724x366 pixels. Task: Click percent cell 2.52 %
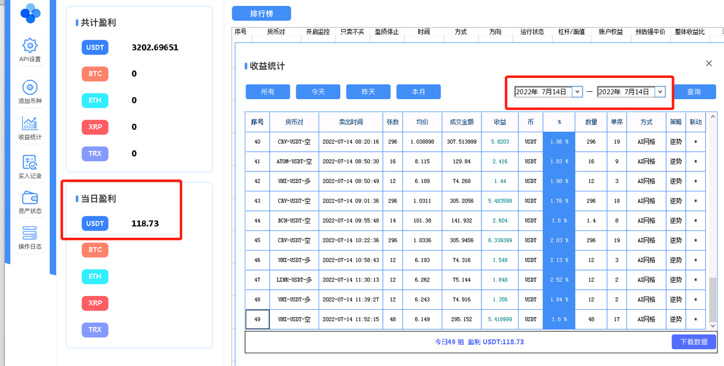coord(559,280)
